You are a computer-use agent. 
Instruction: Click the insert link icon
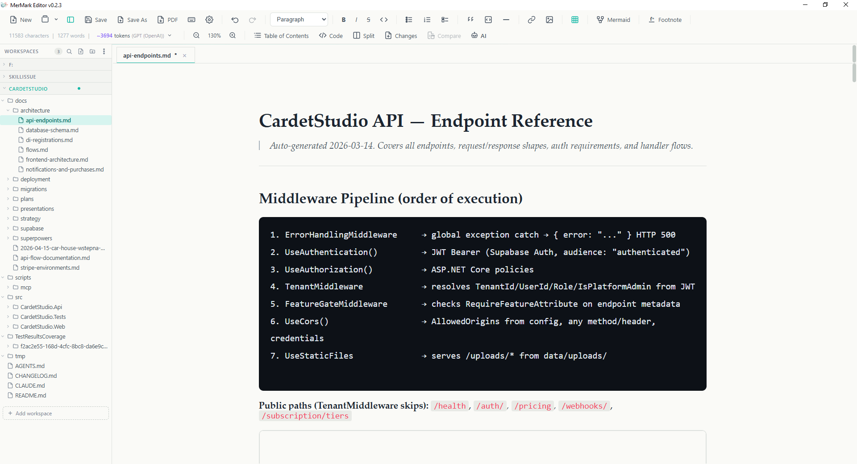531,20
